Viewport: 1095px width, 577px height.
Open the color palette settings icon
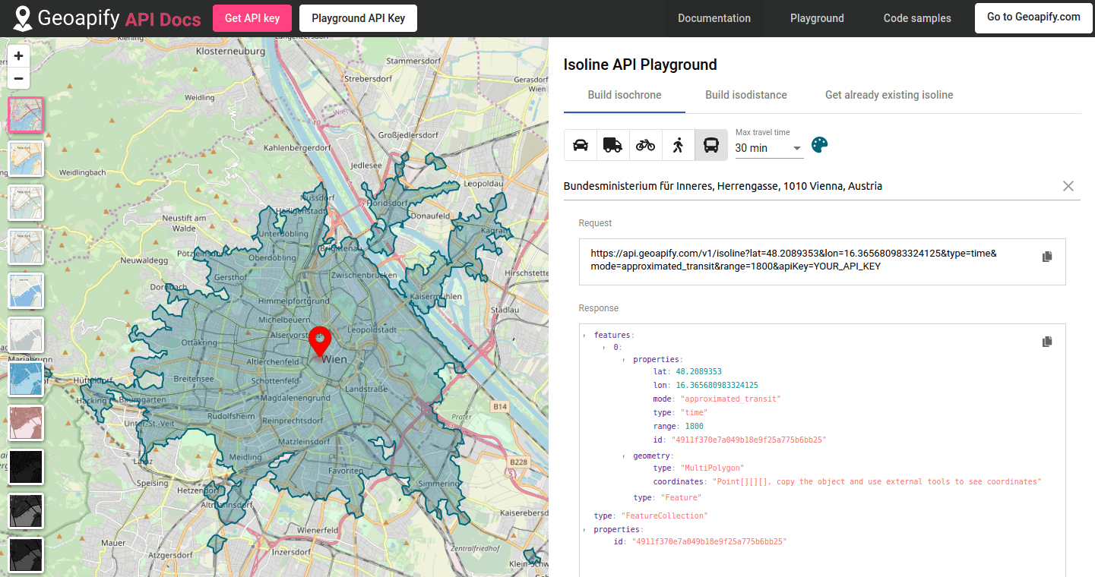[x=820, y=145]
